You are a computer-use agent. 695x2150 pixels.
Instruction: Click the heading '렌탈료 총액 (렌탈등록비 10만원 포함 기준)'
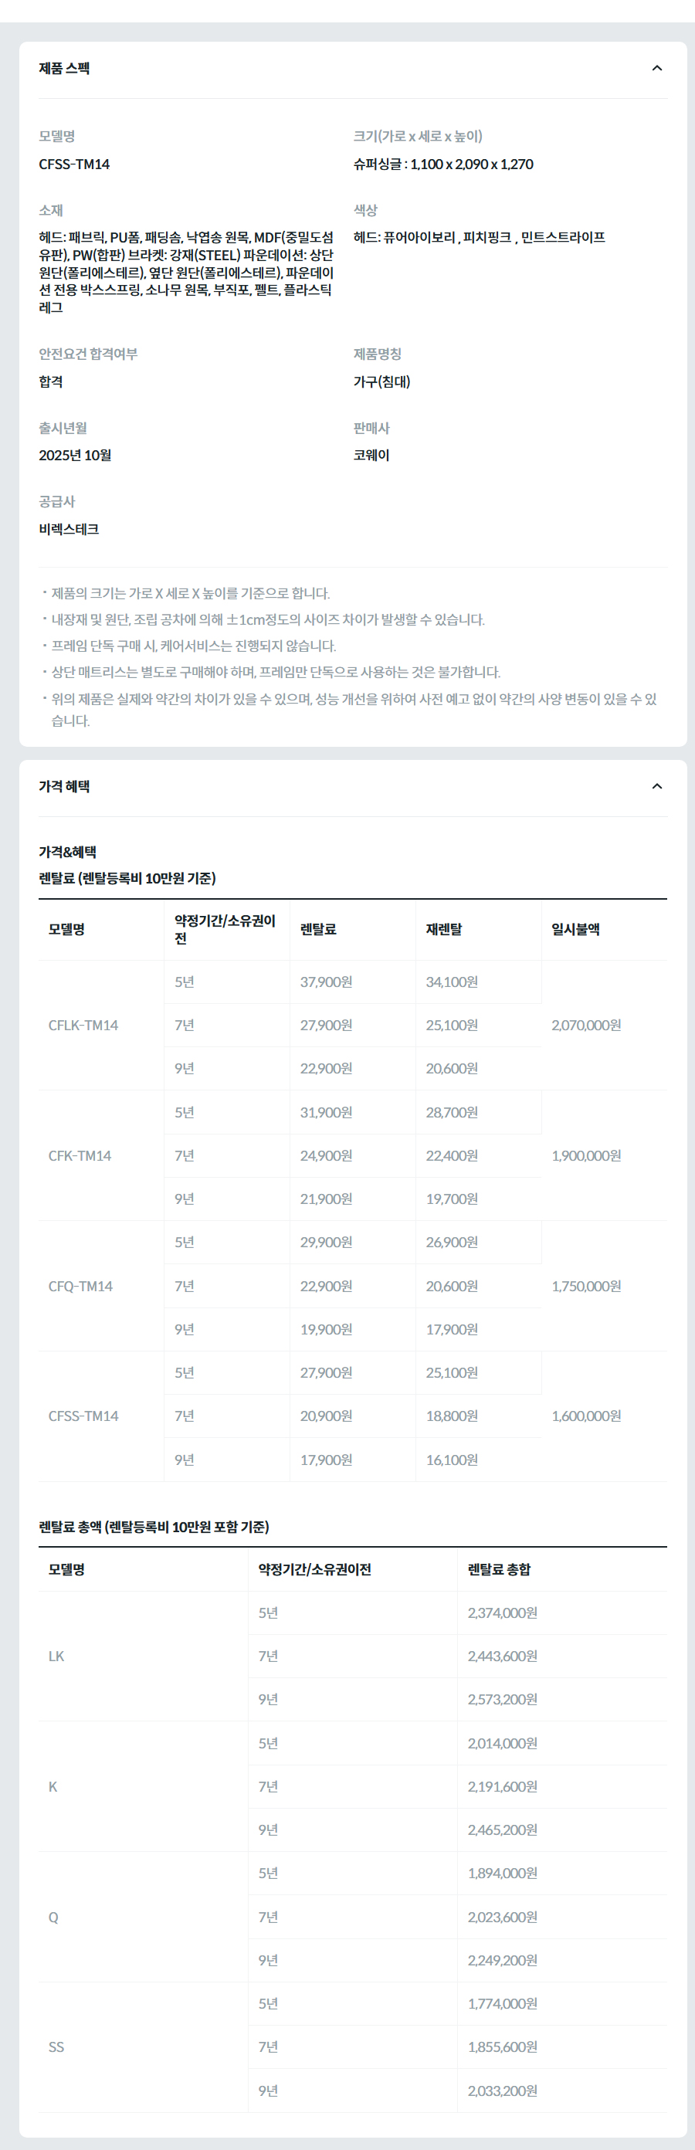coord(154,1527)
